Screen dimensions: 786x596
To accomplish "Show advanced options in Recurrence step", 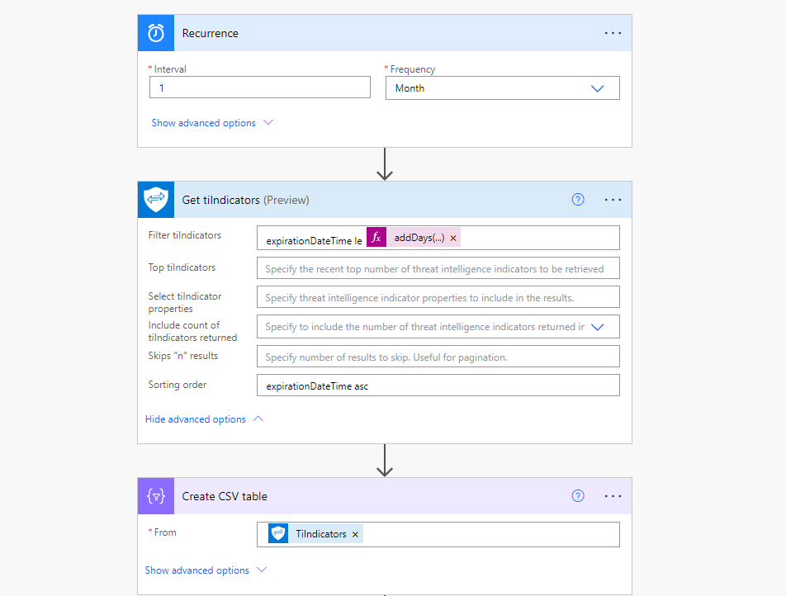I will (211, 123).
